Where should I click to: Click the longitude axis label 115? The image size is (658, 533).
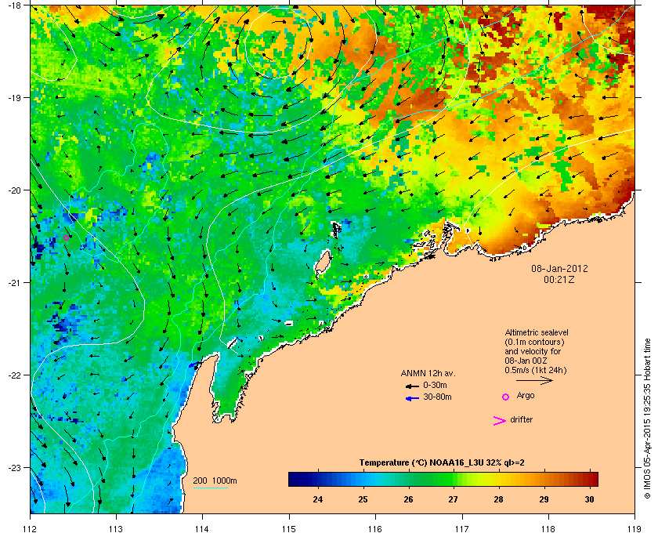(289, 529)
